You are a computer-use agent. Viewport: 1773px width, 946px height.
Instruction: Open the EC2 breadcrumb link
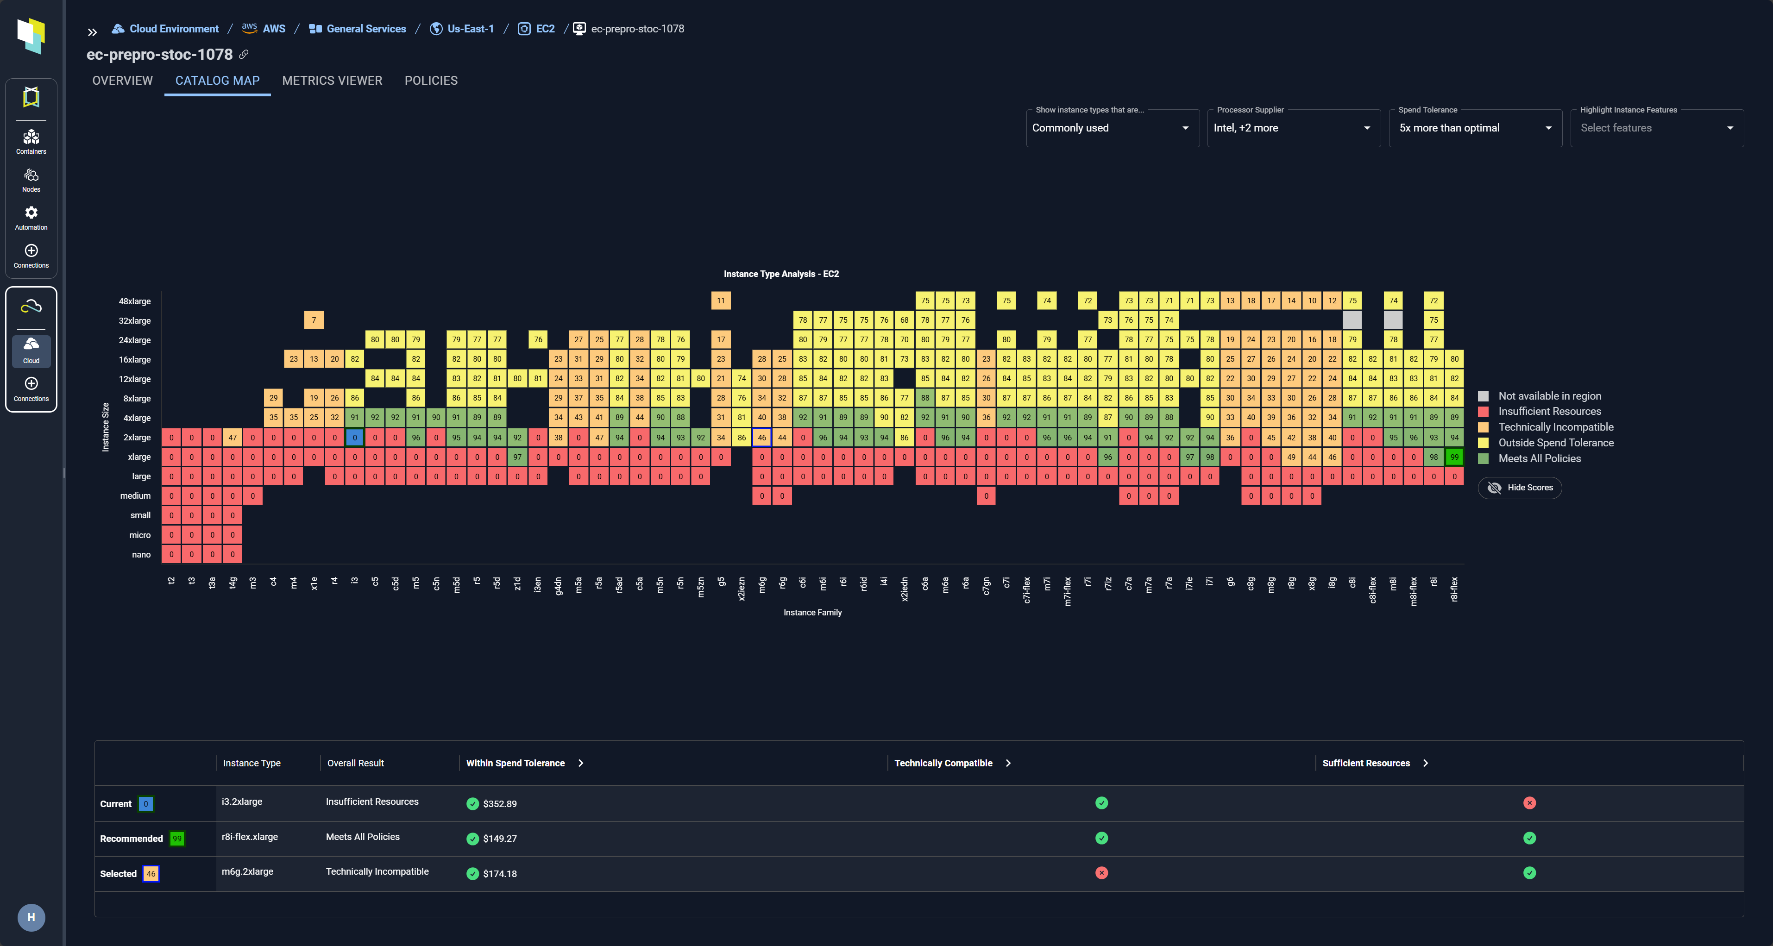click(544, 29)
